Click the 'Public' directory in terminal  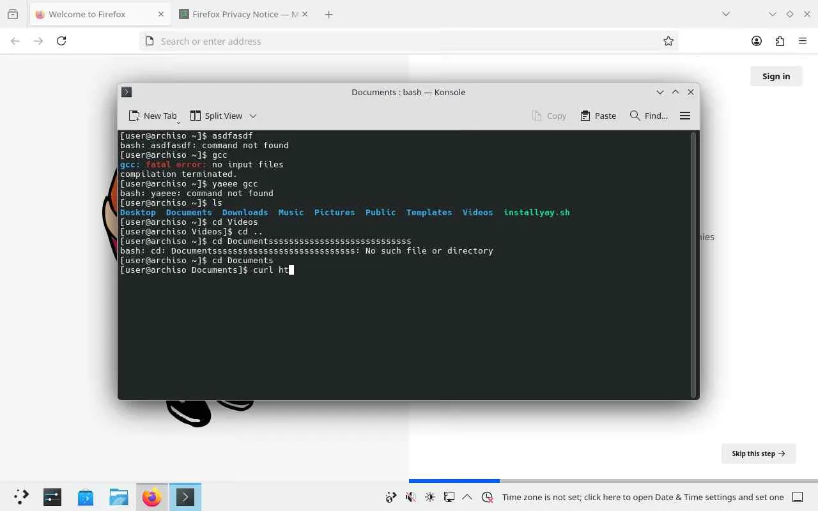click(381, 212)
